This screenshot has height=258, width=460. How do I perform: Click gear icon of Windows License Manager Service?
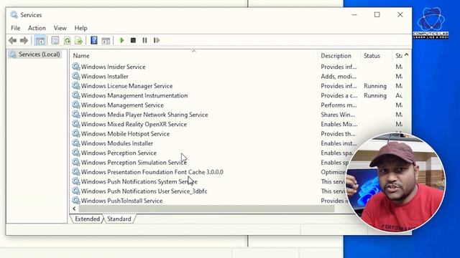coord(76,86)
